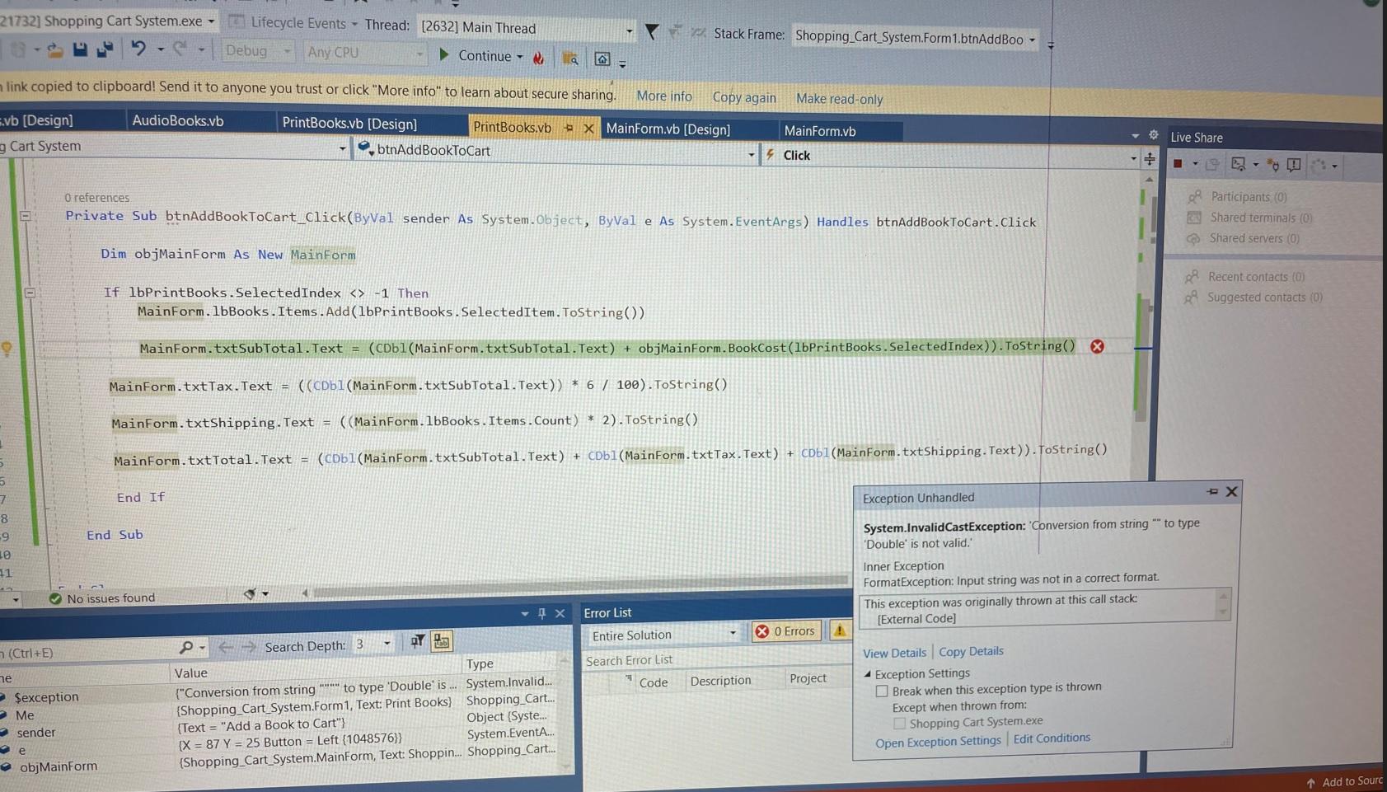Click the Save All icon
Image resolution: width=1387 pixels, height=792 pixels.
click(x=105, y=50)
